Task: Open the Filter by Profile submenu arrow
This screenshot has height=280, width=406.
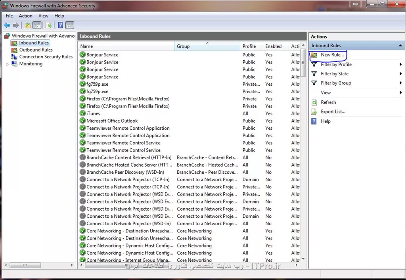Action: point(400,64)
